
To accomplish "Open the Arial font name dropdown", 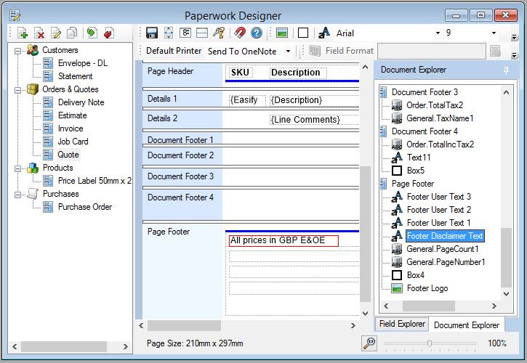I will [438, 33].
